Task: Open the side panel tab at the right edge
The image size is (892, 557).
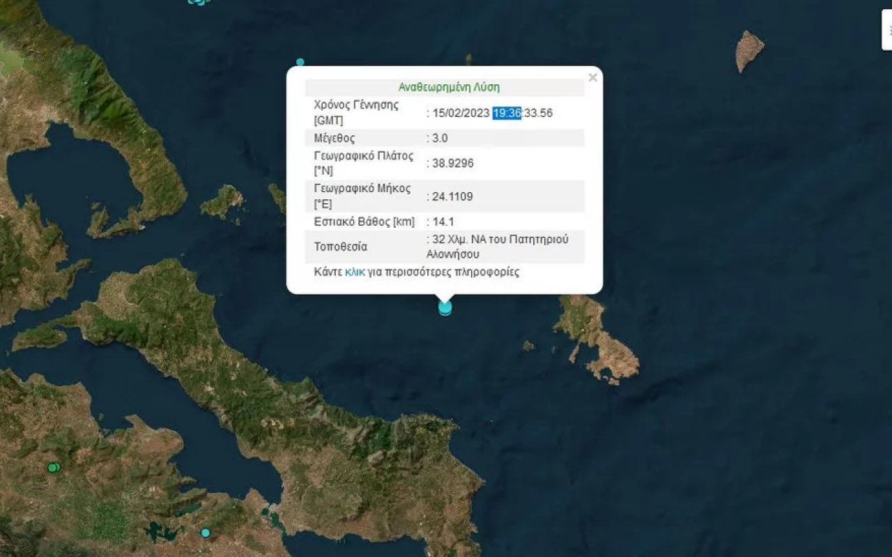Action: 886,30
